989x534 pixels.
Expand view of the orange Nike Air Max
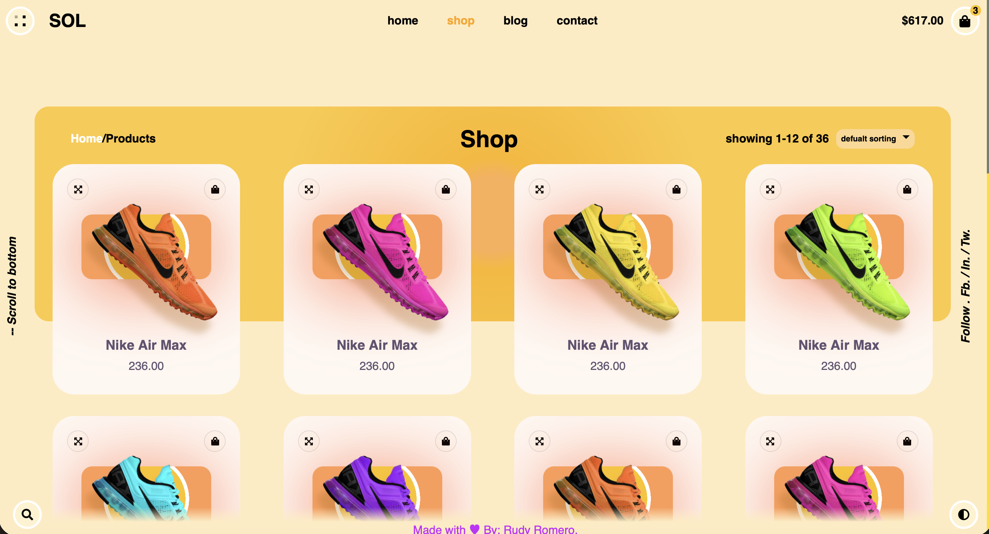[x=78, y=189]
